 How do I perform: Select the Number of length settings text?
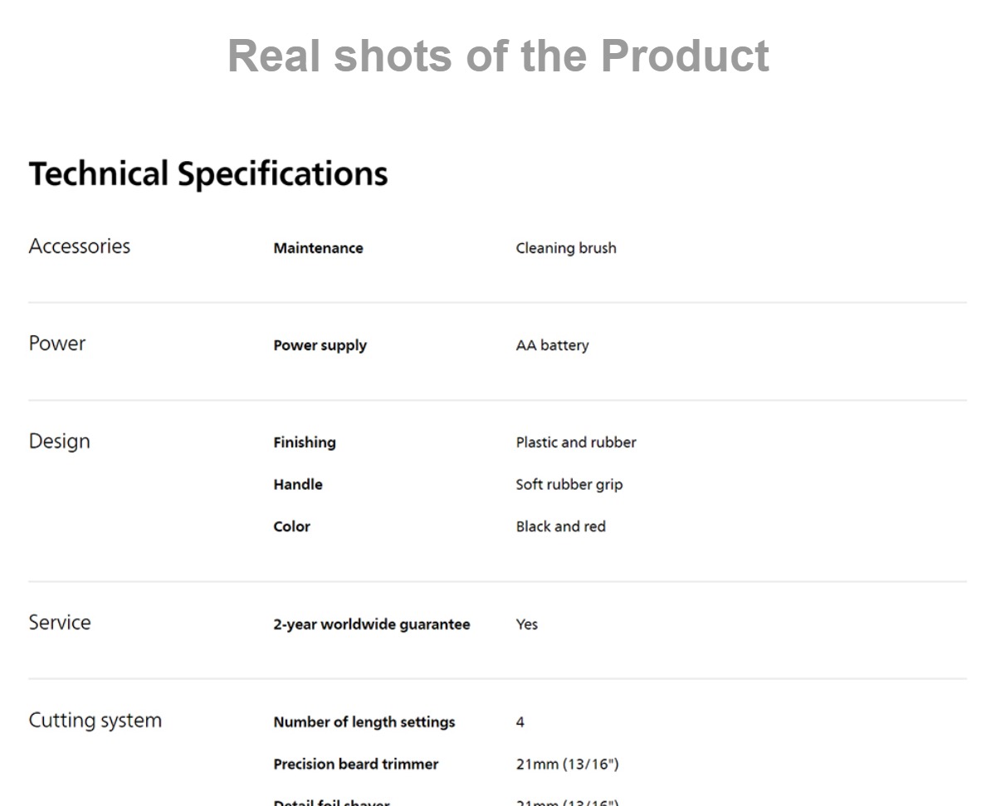[364, 722]
